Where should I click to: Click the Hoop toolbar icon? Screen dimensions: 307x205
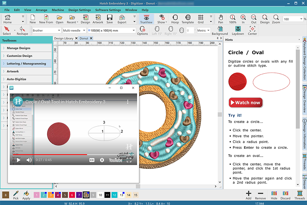(175, 19)
